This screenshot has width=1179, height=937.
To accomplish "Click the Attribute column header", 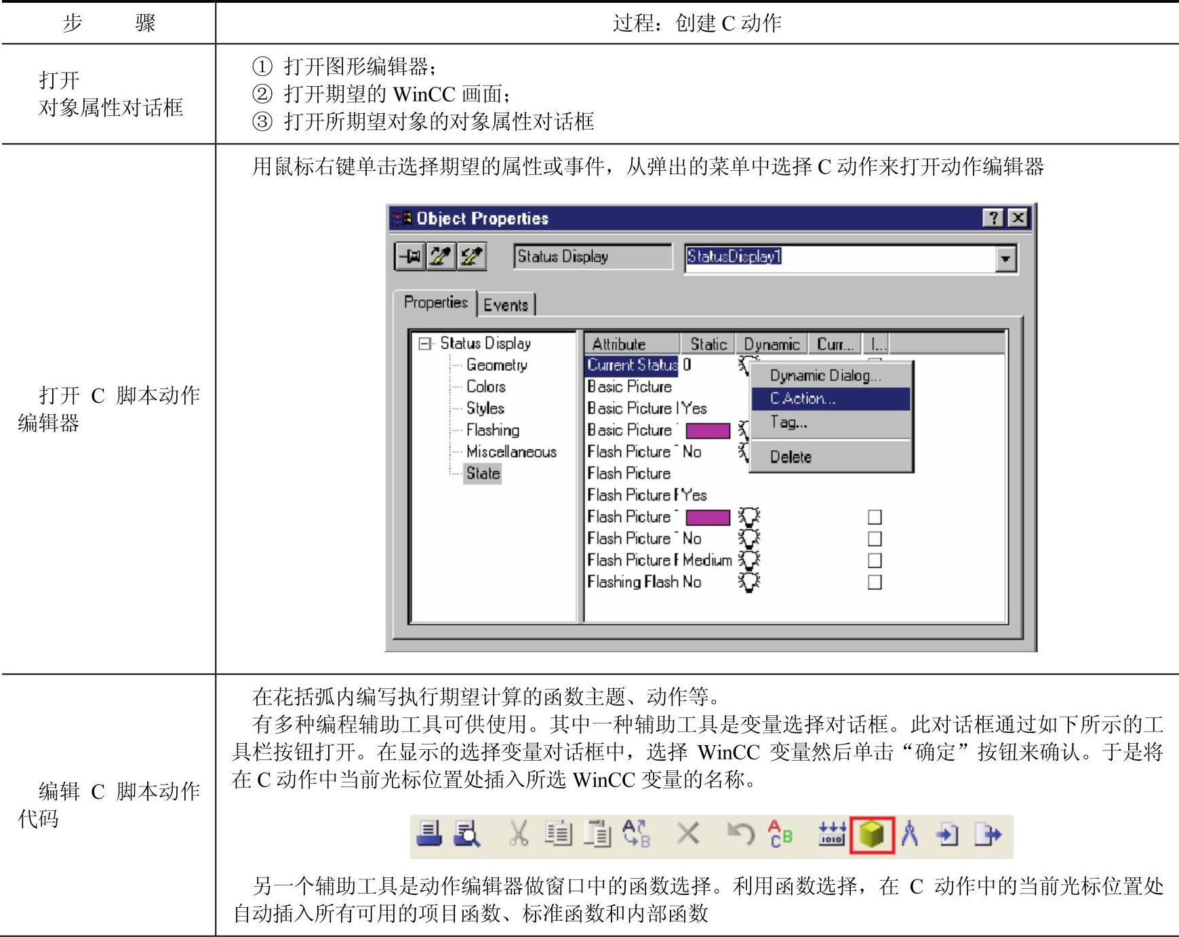I will coord(632,344).
